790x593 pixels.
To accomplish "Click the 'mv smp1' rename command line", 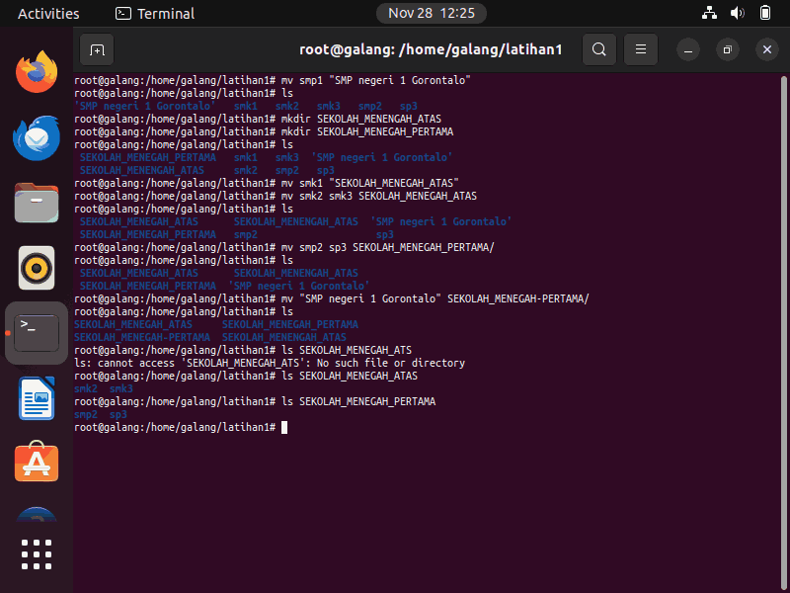I will (273, 80).
